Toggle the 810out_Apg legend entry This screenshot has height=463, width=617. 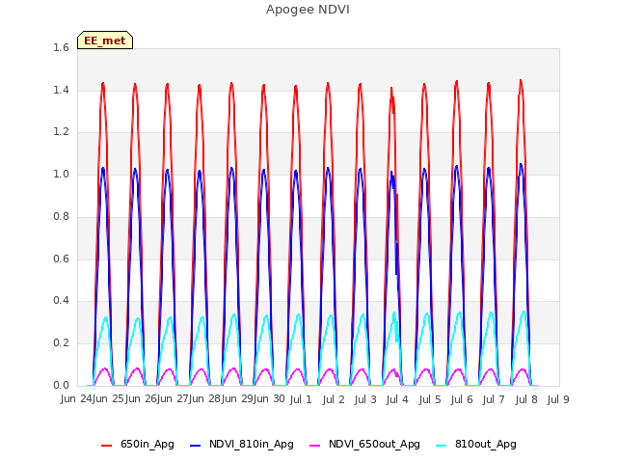point(476,445)
